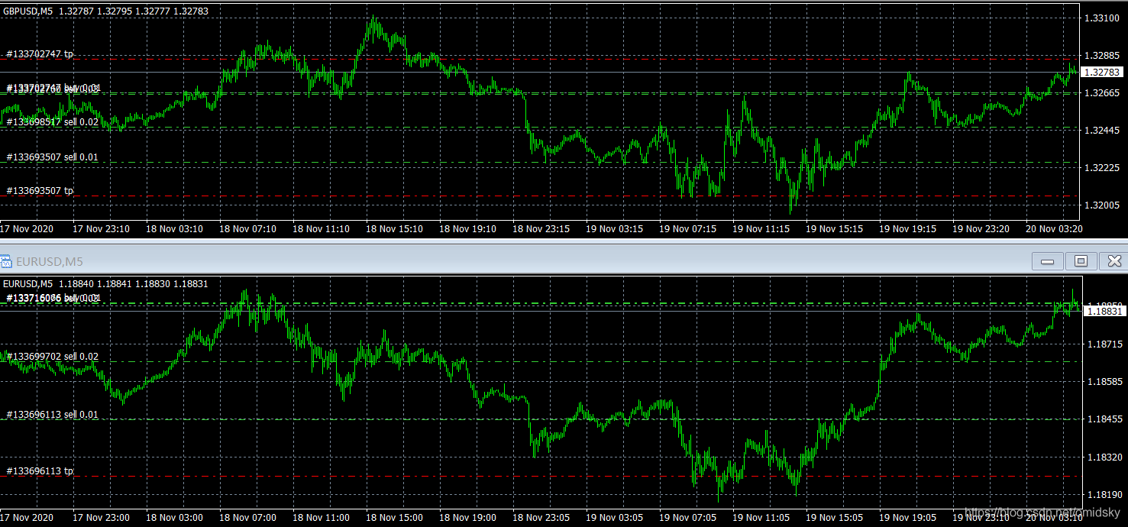Click time label 18 Nov 23:15
This screenshot has height=527, width=1128.
[541, 228]
